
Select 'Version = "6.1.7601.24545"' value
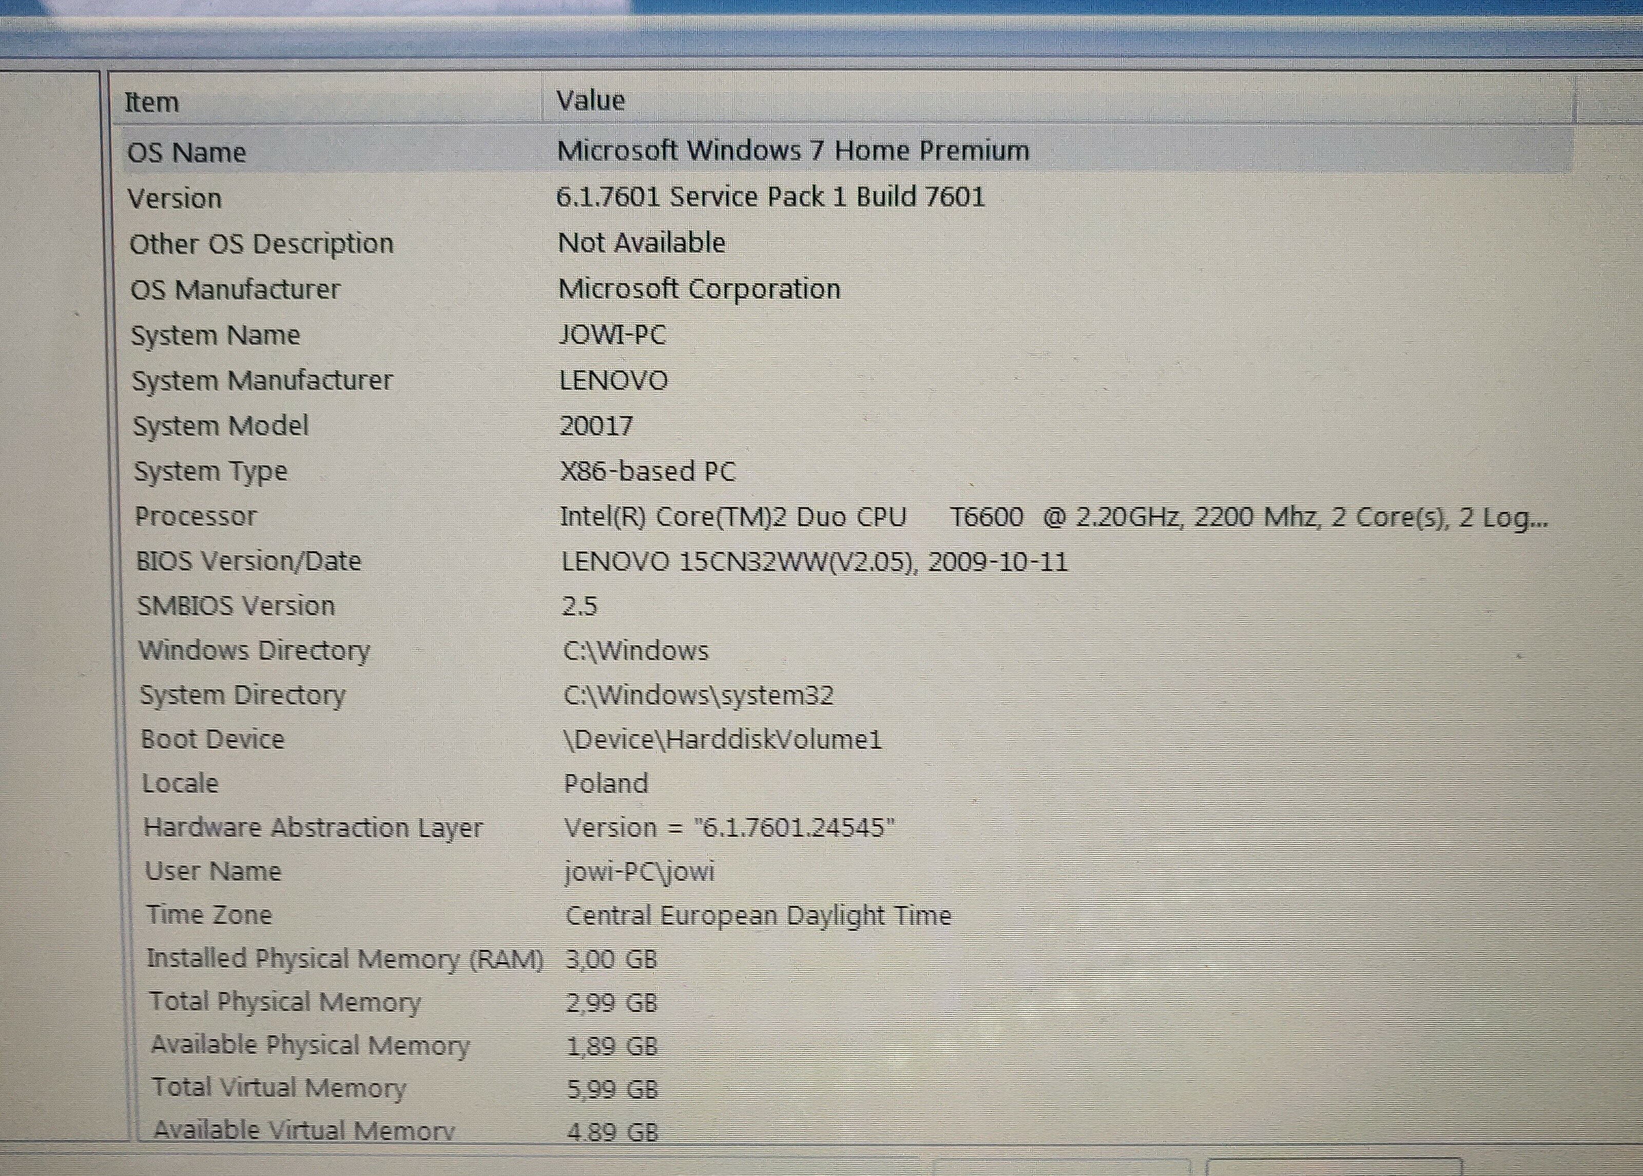(729, 828)
